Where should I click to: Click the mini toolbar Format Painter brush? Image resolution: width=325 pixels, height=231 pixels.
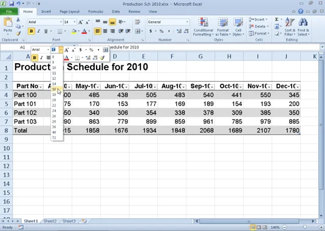102,58
